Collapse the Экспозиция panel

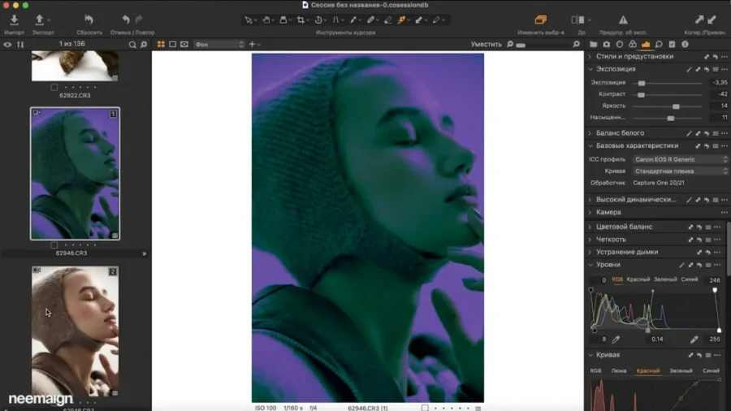[590, 69]
